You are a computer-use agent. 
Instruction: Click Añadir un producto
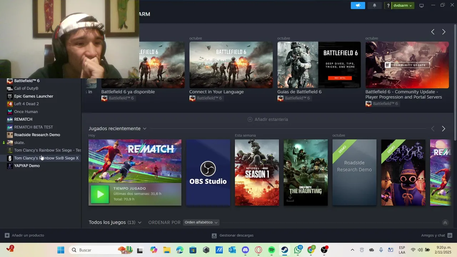click(24, 235)
